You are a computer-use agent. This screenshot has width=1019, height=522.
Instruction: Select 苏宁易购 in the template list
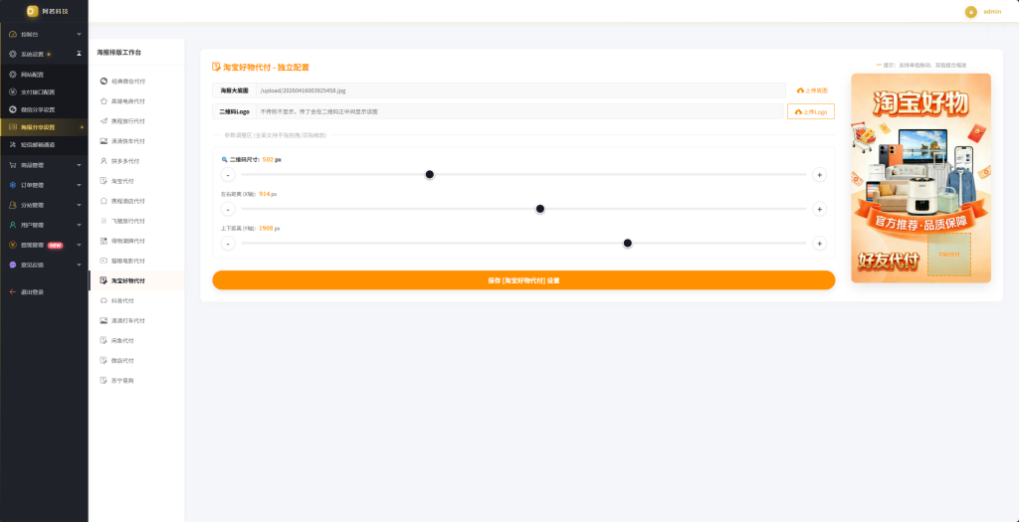click(136, 381)
